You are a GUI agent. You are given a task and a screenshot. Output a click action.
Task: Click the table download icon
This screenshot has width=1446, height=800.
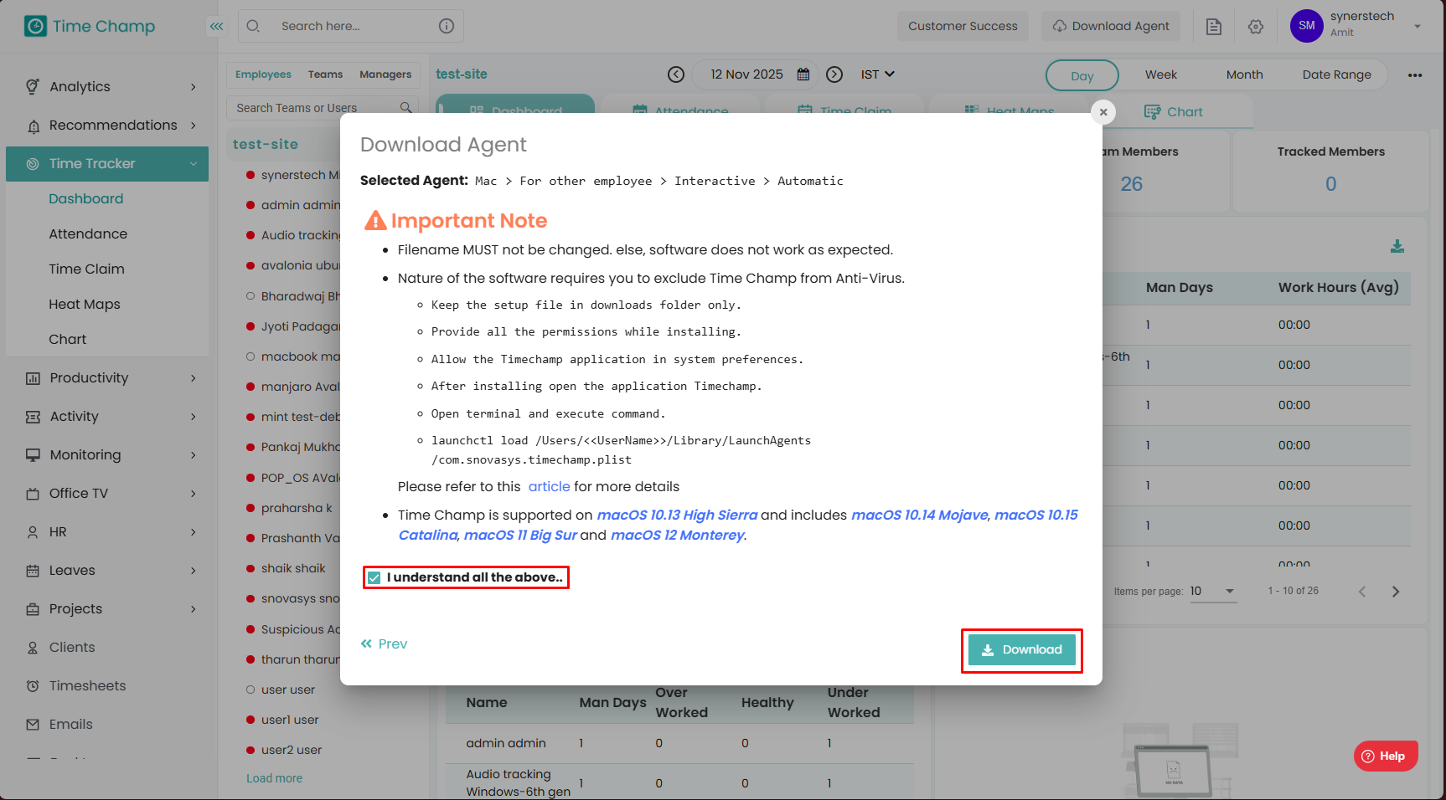click(x=1397, y=246)
